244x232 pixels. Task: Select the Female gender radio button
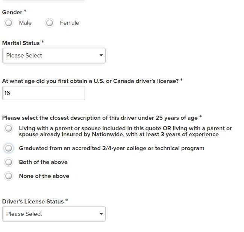pos(50,23)
